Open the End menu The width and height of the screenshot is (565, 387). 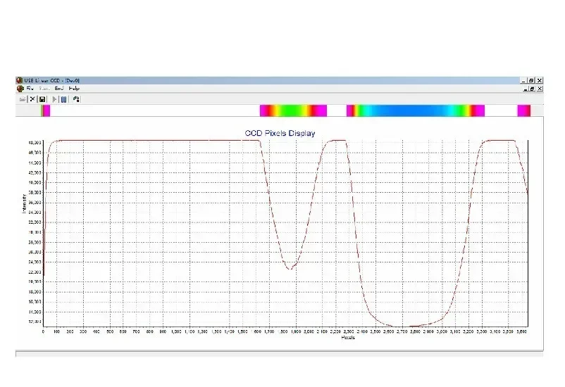coord(59,89)
